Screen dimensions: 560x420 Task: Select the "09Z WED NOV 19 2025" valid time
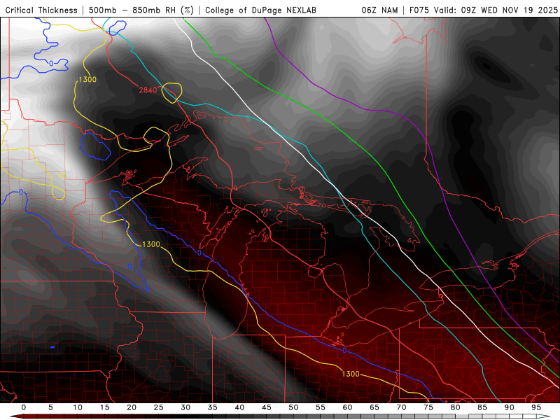510,10
